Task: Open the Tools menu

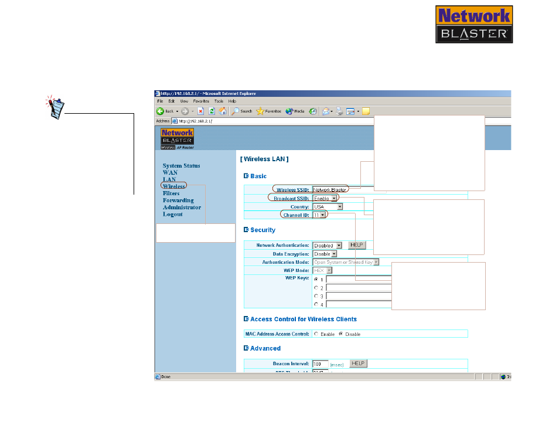Action: pos(219,101)
